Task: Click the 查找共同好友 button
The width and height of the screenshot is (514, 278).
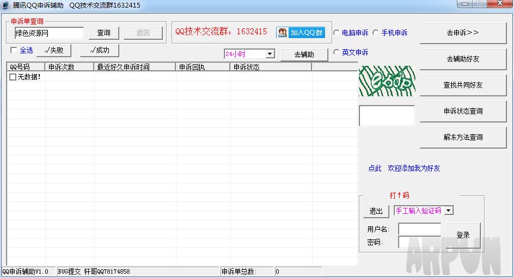Action: pos(463,85)
